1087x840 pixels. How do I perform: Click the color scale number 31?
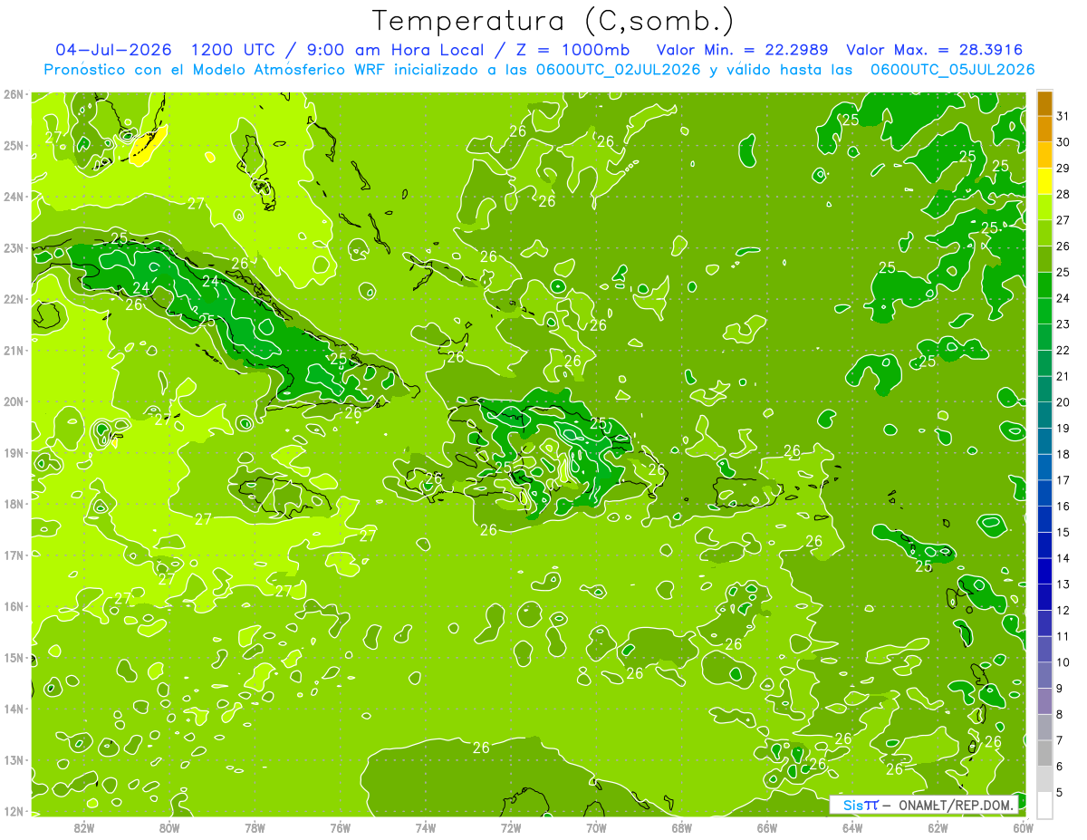tap(1063, 116)
